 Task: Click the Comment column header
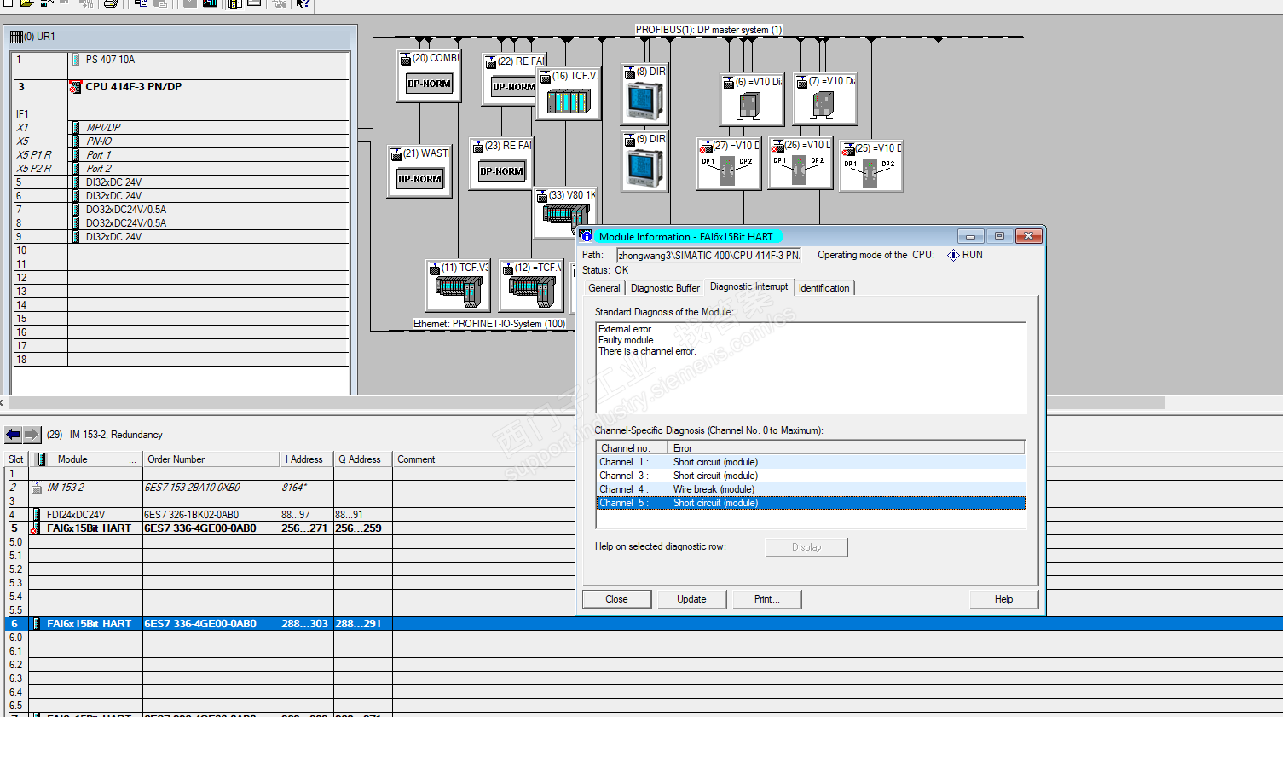click(483, 459)
